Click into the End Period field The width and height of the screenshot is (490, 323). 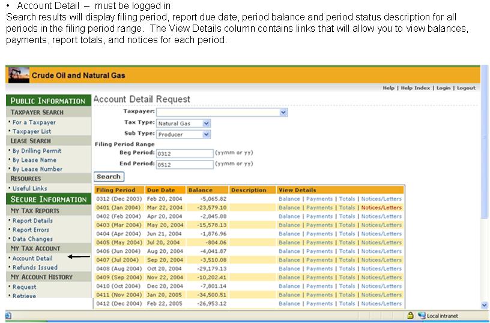[x=184, y=164]
